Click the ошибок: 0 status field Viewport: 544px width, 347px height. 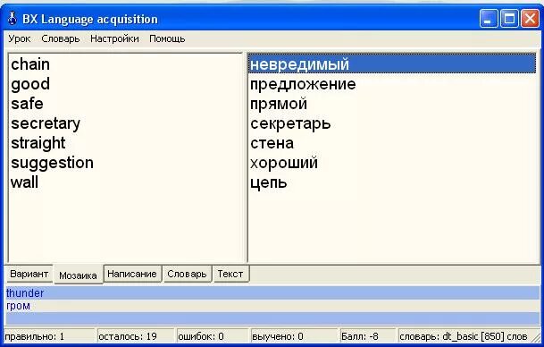coord(213,336)
